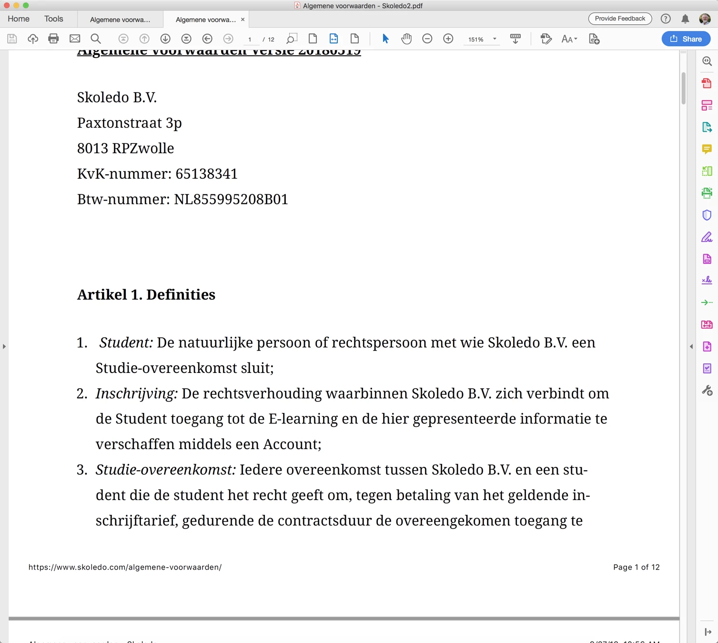Screen dimensions: 718x643
Task: Click the vertical scrollbar thumb
Action: 683,88
